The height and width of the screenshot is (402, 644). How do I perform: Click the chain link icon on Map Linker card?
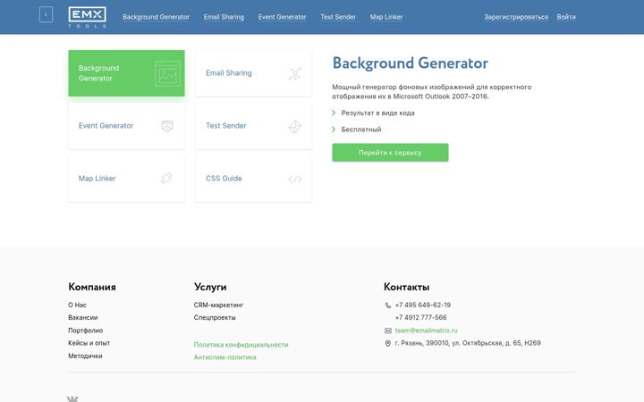click(166, 178)
